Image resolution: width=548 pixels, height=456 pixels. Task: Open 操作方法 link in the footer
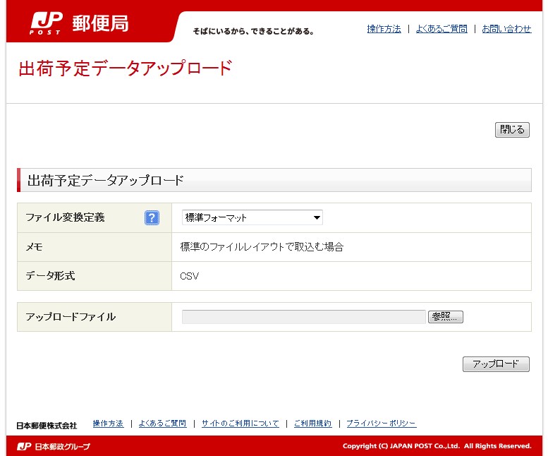click(108, 424)
